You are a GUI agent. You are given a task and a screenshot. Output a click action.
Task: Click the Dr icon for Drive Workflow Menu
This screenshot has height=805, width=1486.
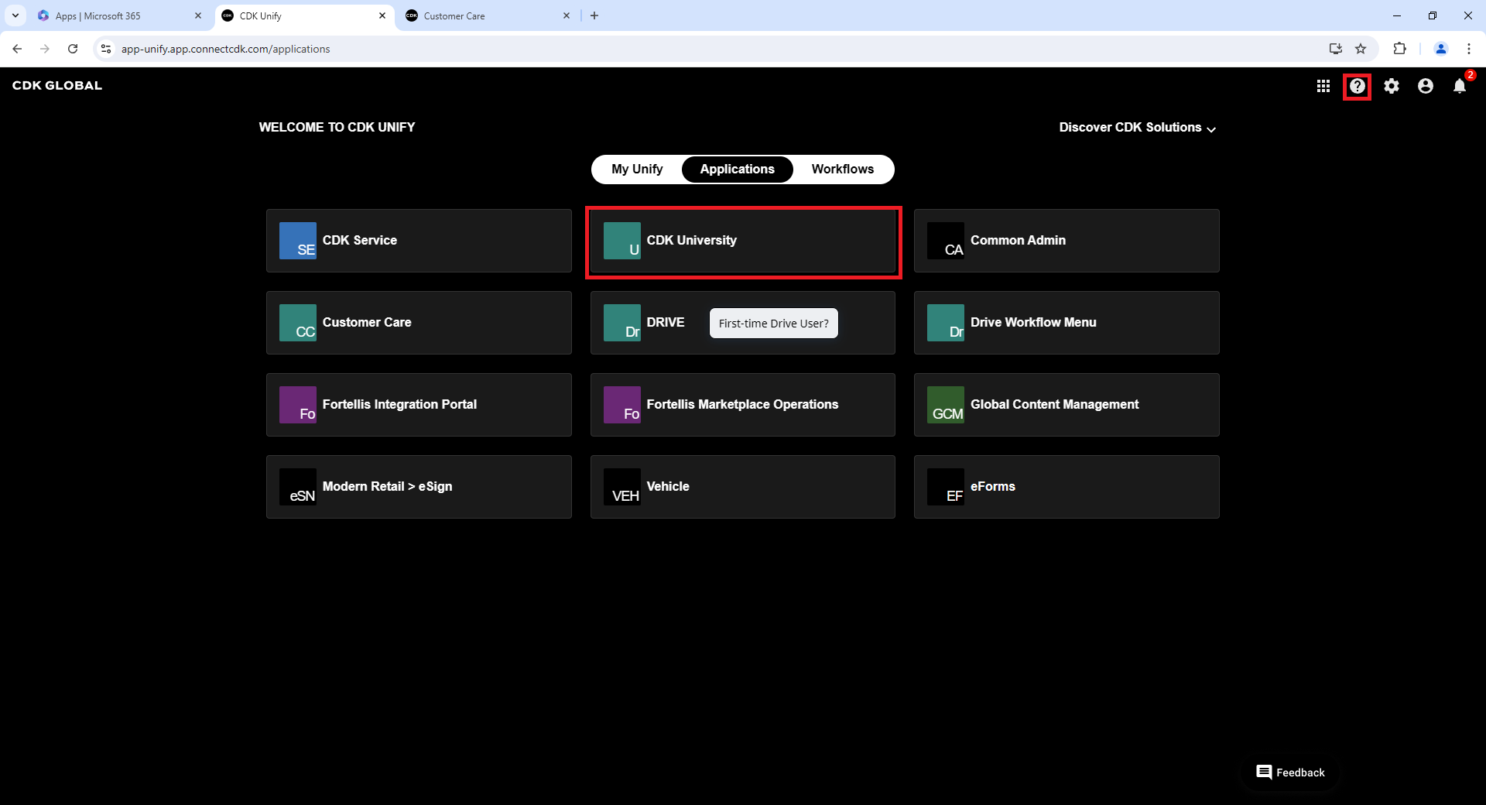tap(946, 323)
